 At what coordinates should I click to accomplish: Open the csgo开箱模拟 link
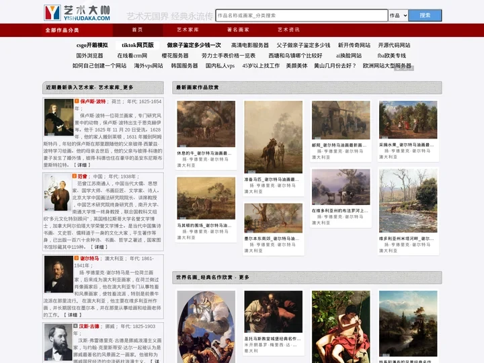pos(92,45)
